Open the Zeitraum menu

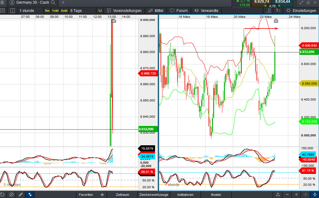point(122,195)
